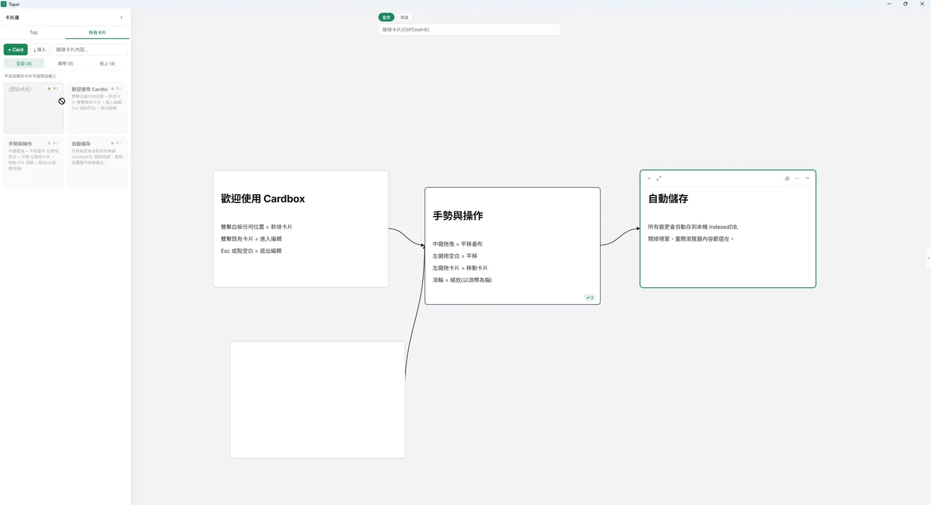
Task: Click the 板上 lock badge on 自動儲存 thumbnail
Action: (x=117, y=143)
